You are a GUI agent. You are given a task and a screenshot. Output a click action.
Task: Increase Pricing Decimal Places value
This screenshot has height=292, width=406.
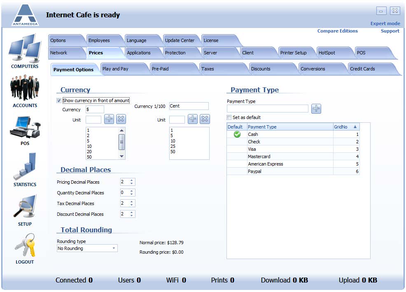pyautogui.click(x=131, y=180)
